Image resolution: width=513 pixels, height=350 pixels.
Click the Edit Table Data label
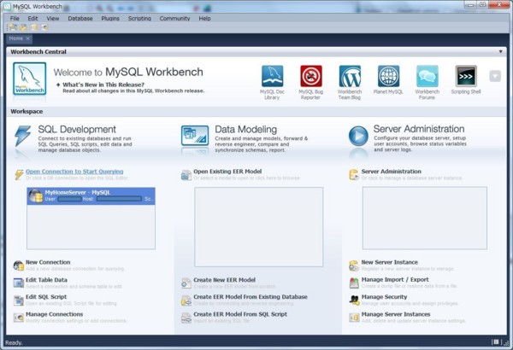pos(46,280)
